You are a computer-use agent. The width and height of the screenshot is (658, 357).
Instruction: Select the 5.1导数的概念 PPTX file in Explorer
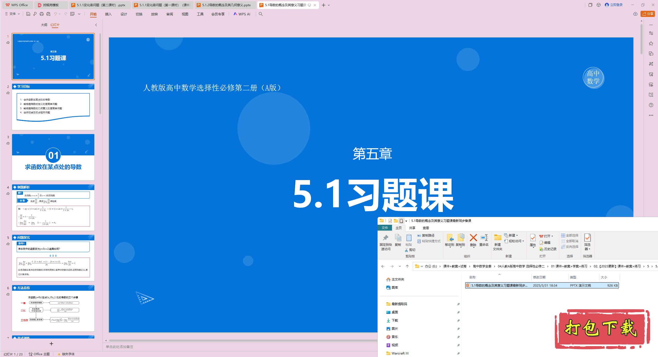(x=542, y=285)
